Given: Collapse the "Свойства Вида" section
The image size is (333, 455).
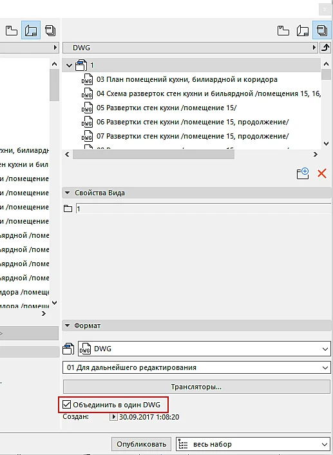Looking at the screenshot, I should (67, 193).
